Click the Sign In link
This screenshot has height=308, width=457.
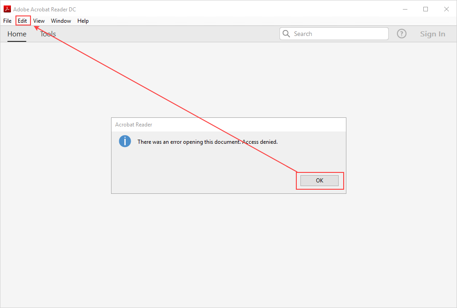coord(432,34)
